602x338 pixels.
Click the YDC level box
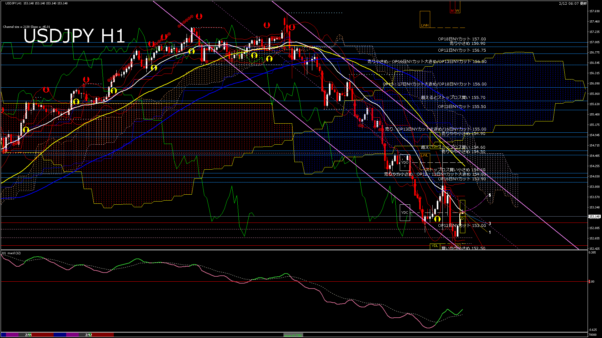click(x=405, y=213)
